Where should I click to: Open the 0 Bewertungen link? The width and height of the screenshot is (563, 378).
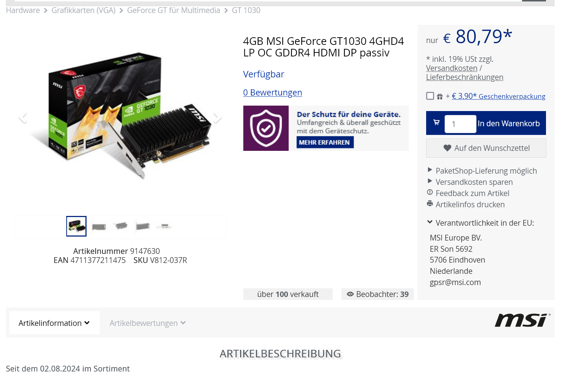pyautogui.click(x=273, y=93)
